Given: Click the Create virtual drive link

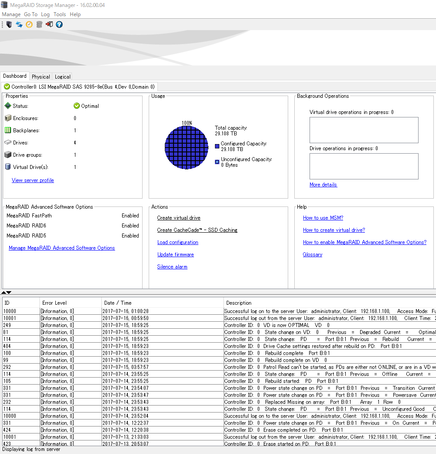Looking at the screenshot, I should [x=179, y=218].
